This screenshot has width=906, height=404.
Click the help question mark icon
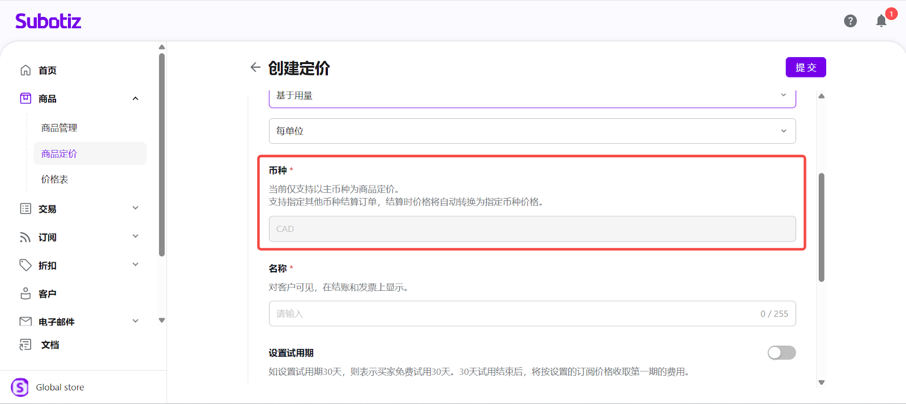850,21
